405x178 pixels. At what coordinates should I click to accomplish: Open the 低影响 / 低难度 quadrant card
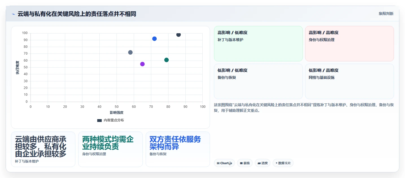tap(258, 81)
